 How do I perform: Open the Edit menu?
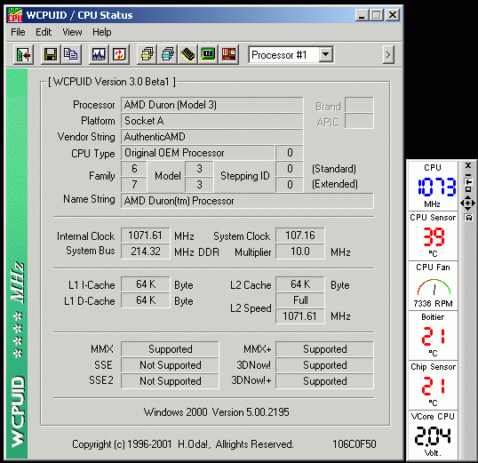[x=44, y=32]
